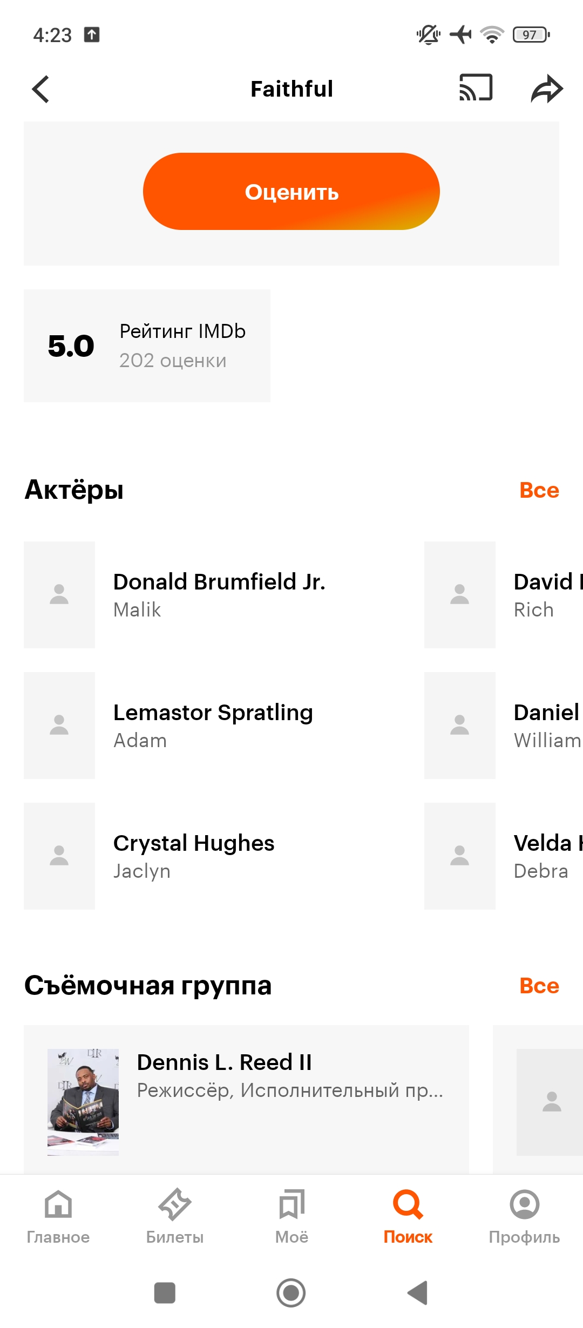Show all crew via Все link

click(539, 986)
